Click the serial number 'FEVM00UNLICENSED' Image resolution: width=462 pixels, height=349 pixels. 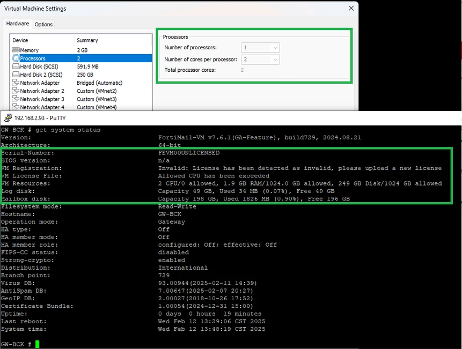[189, 153]
